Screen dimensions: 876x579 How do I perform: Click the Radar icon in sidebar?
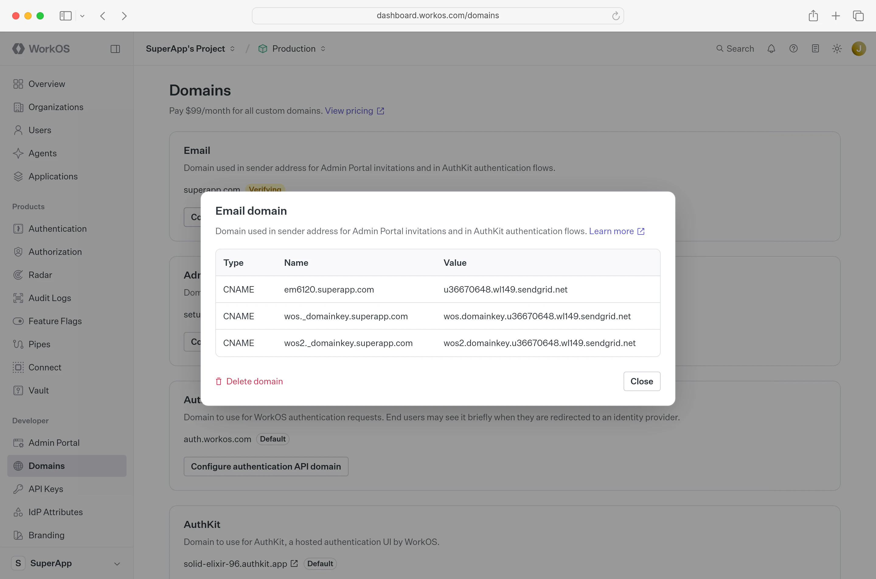pyautogui.click(x=18, y=275)
